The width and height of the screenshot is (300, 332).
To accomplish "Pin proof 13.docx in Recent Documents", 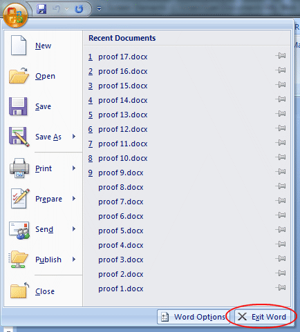I will [281, 114].
